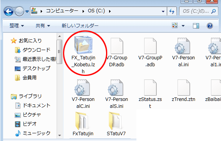Select the V7-GroupDP.adb file icon

(x=117, y=46)
